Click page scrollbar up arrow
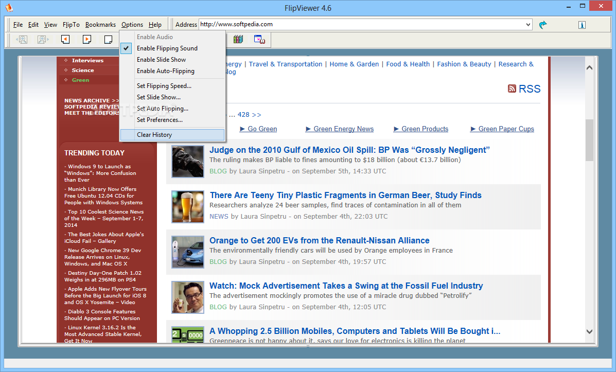Viewport: 616px width, 372px height. click(x=589, y=67)
